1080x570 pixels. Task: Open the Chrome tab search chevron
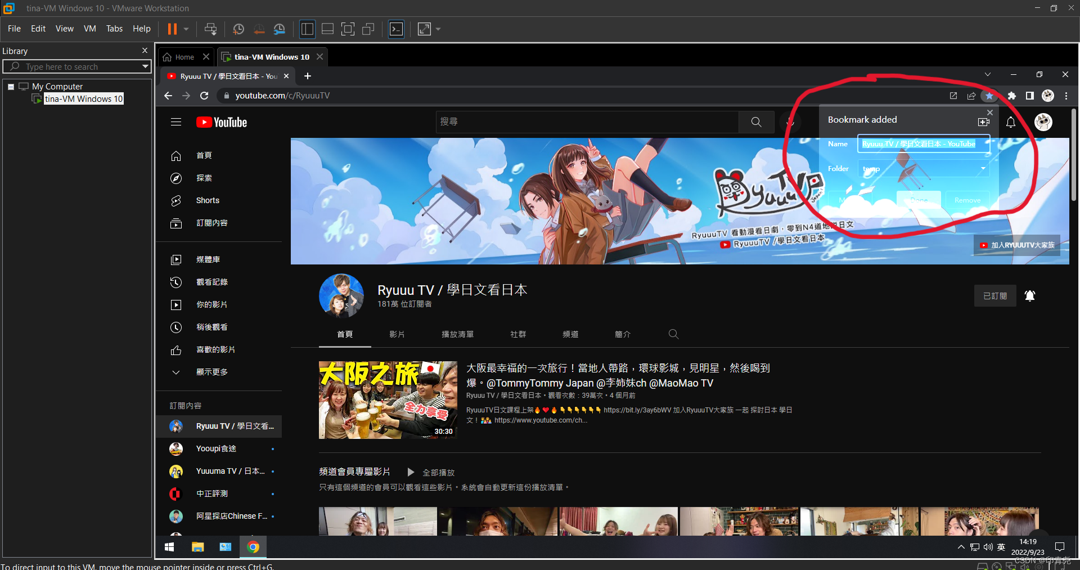(988, 74)
